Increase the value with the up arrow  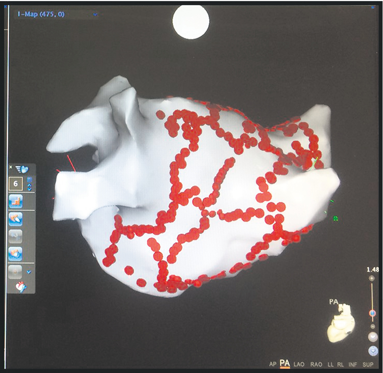pyautogui.click(x=29, y=184)
